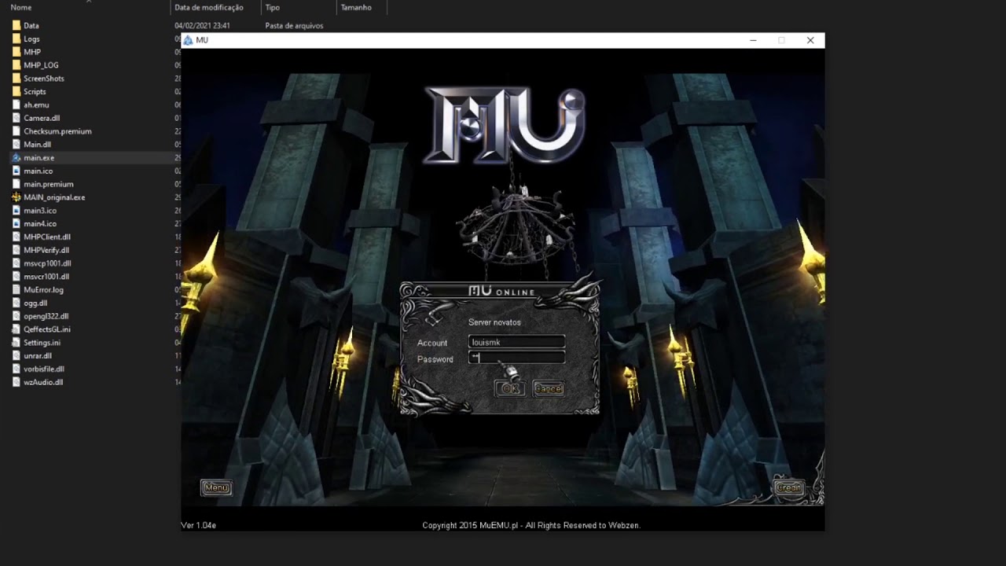Viewport: 1006px width, 566px height.
Task: Click the MHPVerify.dll file icon
Action: click(17, 250)
